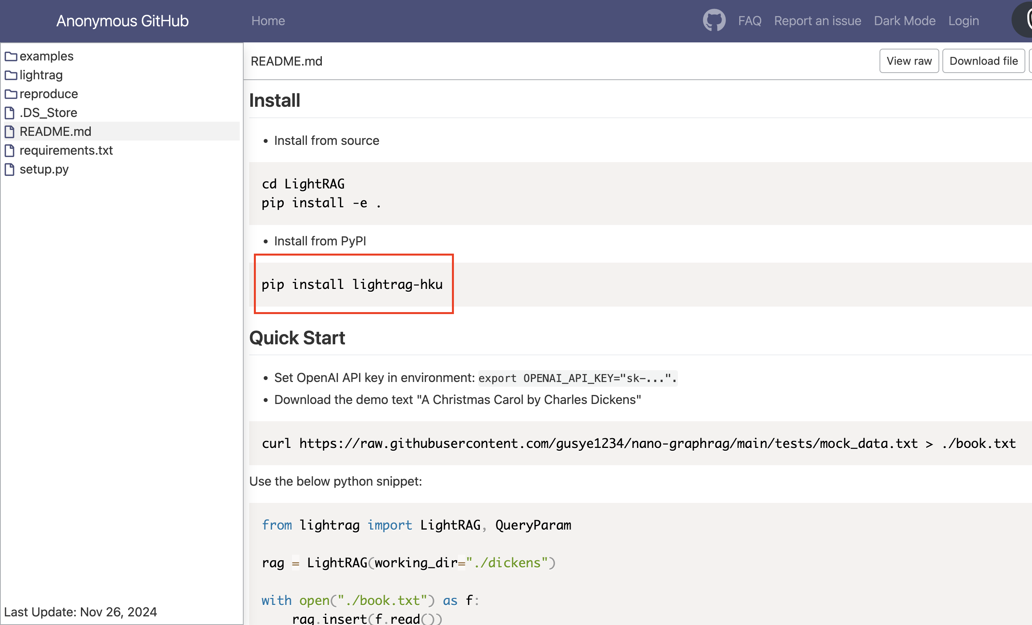Viewport: 1032px width, 625px height.
Task: Click the lightrag folder icon
Action: click(11, 75)
